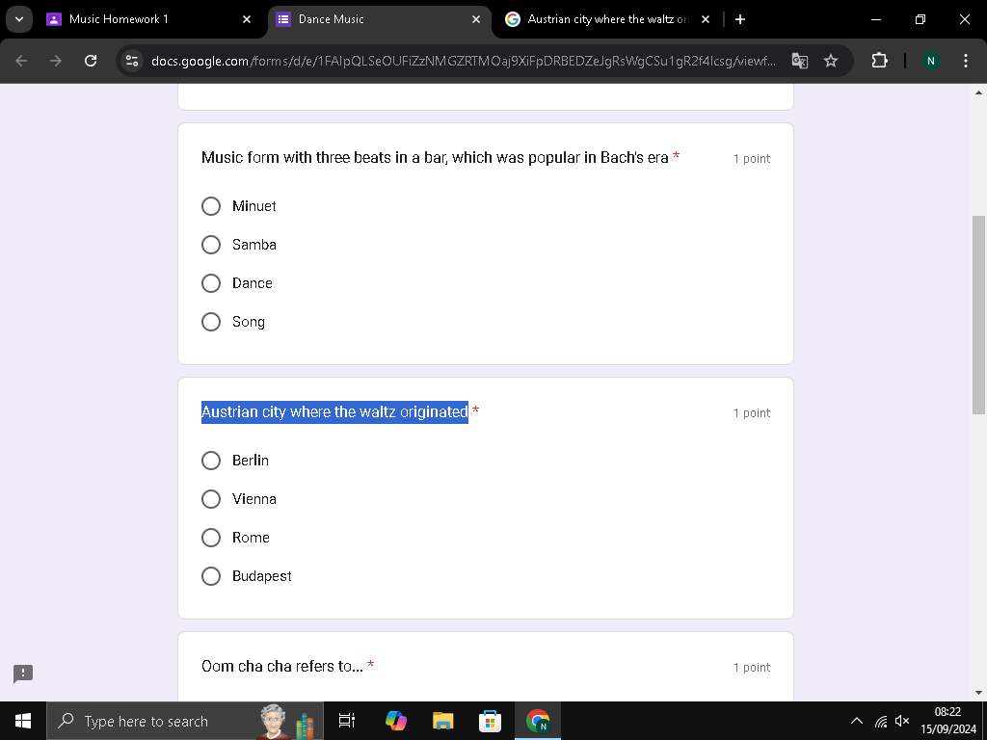The width and height of the screenshot is (987, 740).
Task: Report a problem via feedback icon
Action: 23,674
